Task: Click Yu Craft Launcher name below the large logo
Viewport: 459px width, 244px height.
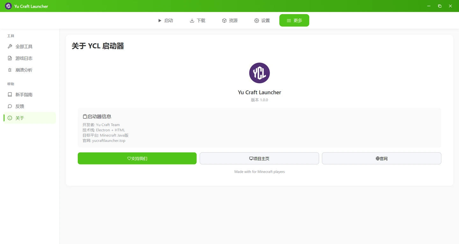Action: pyautogui.click(x=259, y=92)
